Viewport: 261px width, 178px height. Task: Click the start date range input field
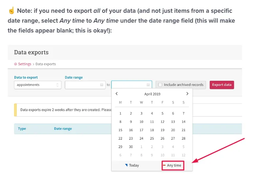click(x=85, y=85)
